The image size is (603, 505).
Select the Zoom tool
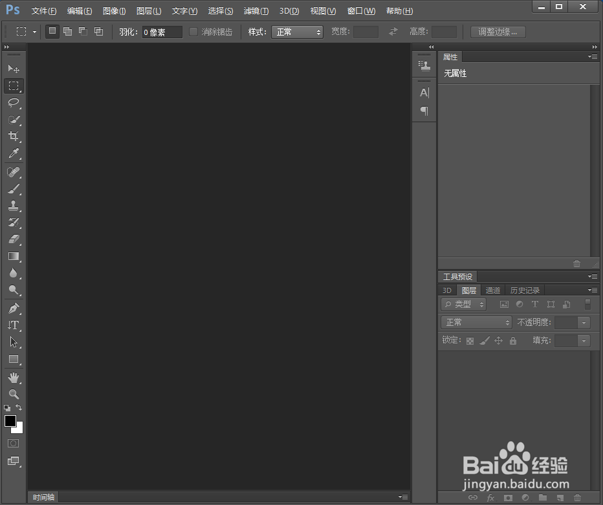click(14, 394)
